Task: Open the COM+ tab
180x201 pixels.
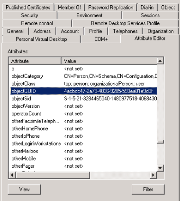Action: coord(101,39)
